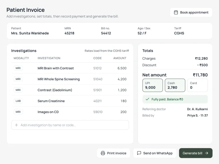Click the Generate bill label
This screenshot has width=219, height=164.
[192, 153]
